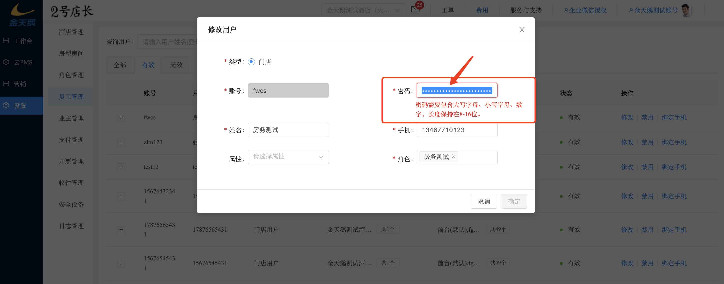Viewport: 724px width, 284px height.
Task: Click 修改 in the fwcs row
Action: (x=627, y=117)
